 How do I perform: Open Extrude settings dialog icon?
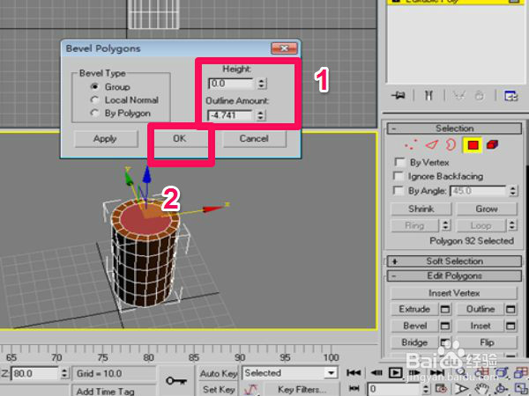pyautogui.click(x=445, y=309)
